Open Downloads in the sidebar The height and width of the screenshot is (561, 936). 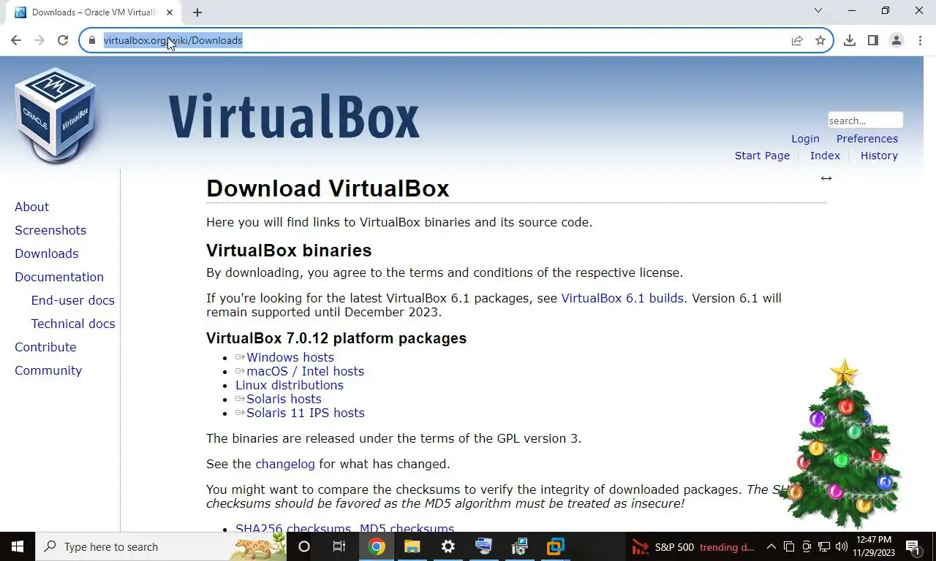coord(46,253)
